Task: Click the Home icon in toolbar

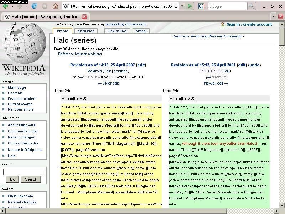Action: click(55, 6)
